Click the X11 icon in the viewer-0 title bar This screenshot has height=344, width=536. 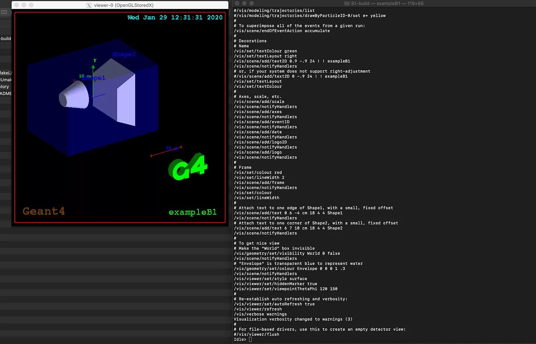pyautogui.click(x=89, y=5)
